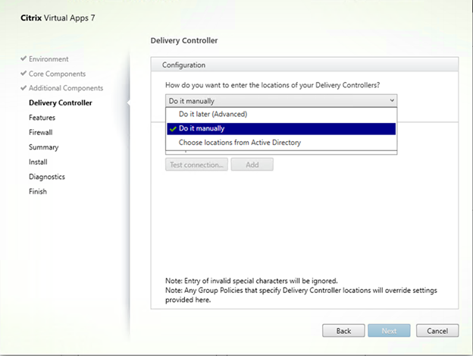Click the Delivery Controller page heading
This screenshot has width=473, height=356.
184,40
